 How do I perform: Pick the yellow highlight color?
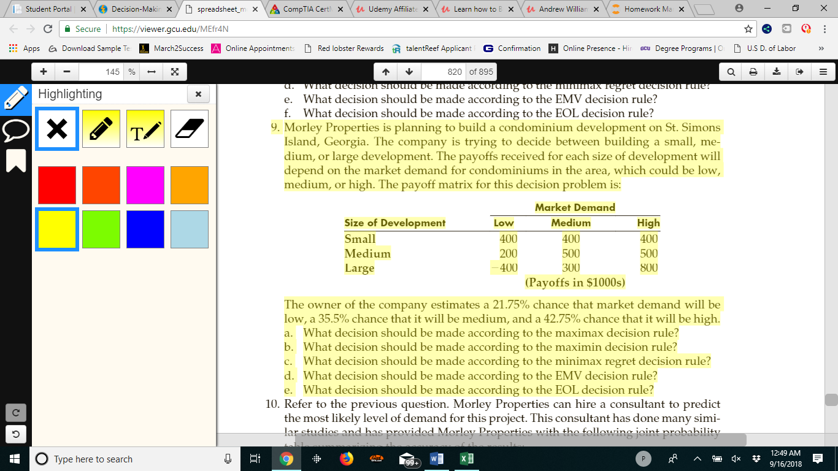pos(57,229)
